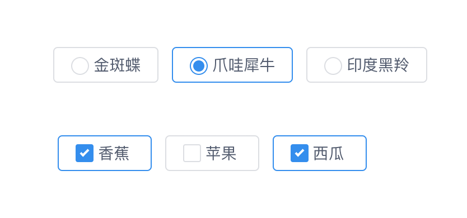Click the white checkmark icon beside 西瓜
The width and height of the screenshot is (467, 218).
click(300, 153)
